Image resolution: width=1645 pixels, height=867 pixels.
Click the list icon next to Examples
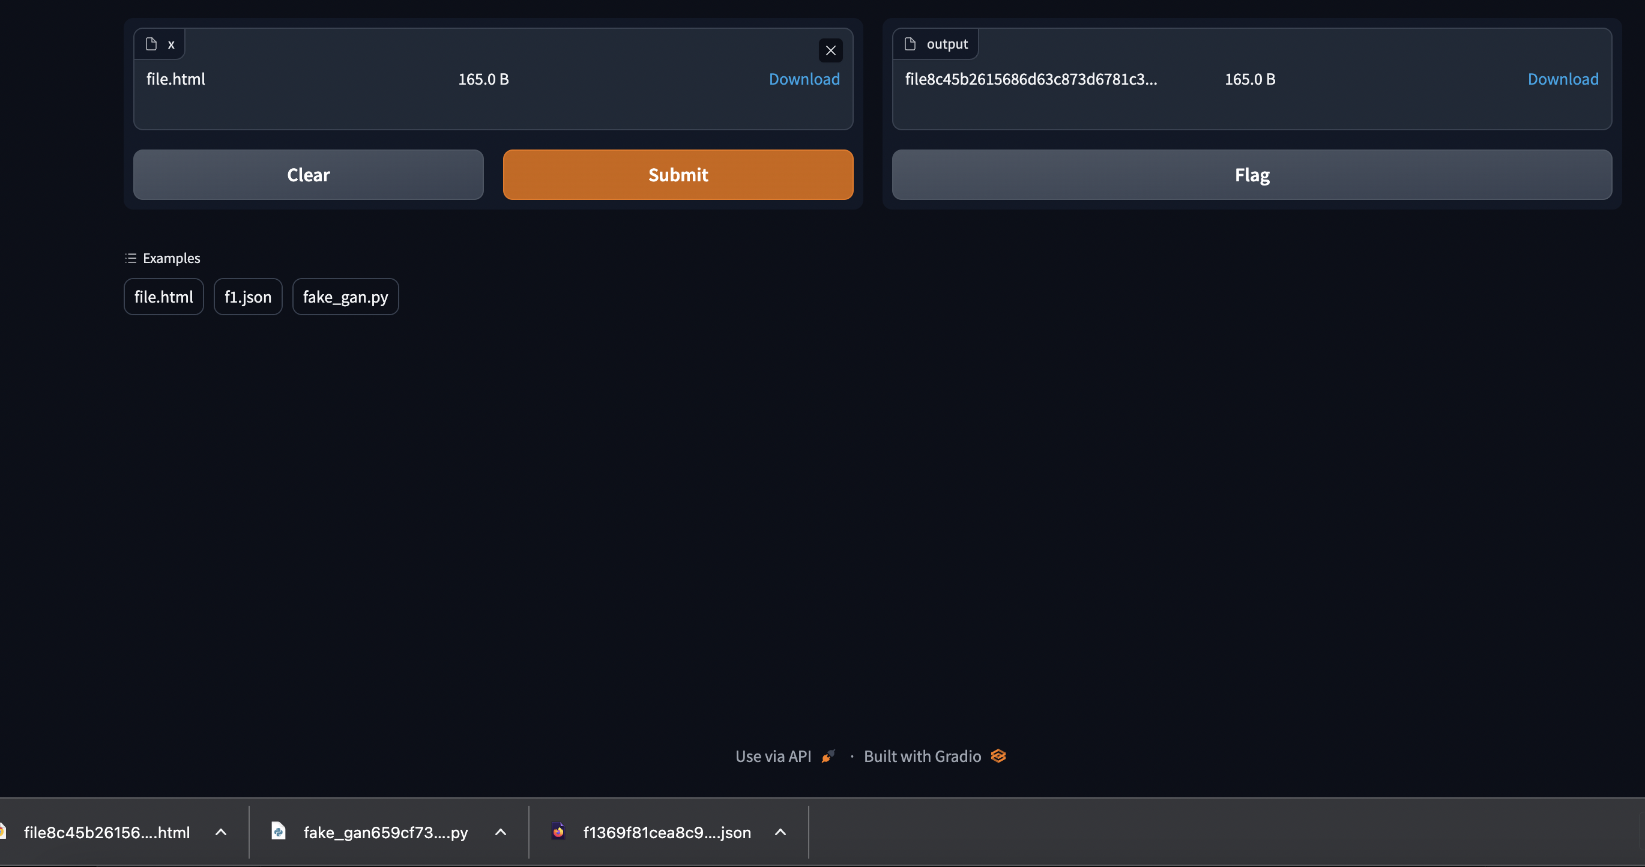pos(130,258)
